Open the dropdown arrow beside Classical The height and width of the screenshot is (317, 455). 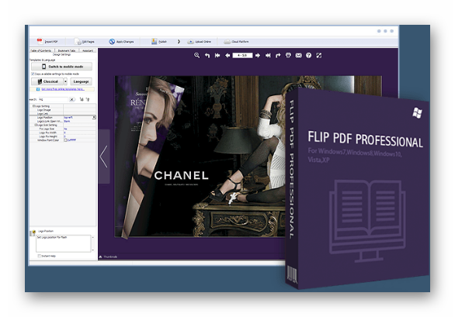click(x=65, y=81)
